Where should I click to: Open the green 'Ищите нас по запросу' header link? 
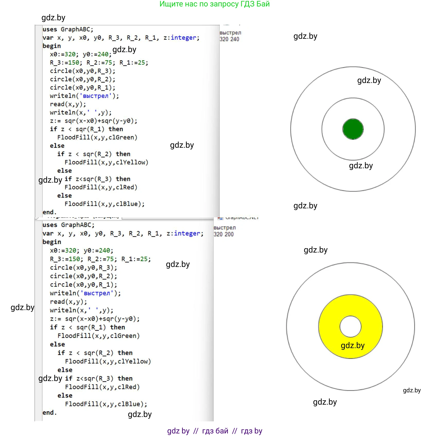click(214, 4)
